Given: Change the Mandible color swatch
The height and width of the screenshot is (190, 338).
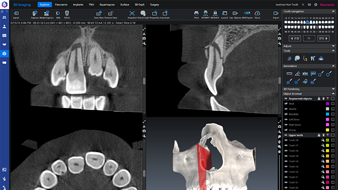Looking at the screenshot, I should tap(327, 114).
